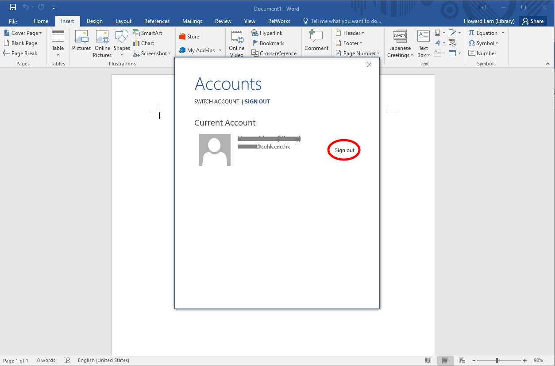Switch to Print Layout view

[445, 360]
